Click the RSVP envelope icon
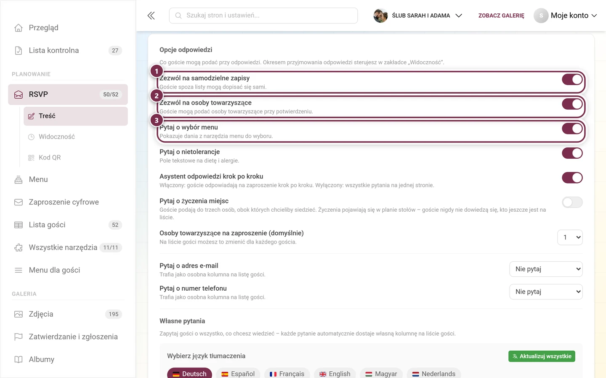 (x=19, y=94)
